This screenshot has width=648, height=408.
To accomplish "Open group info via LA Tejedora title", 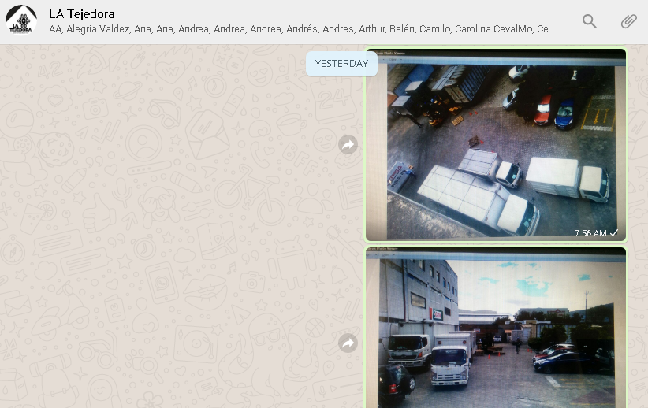I will click(82, 13).
